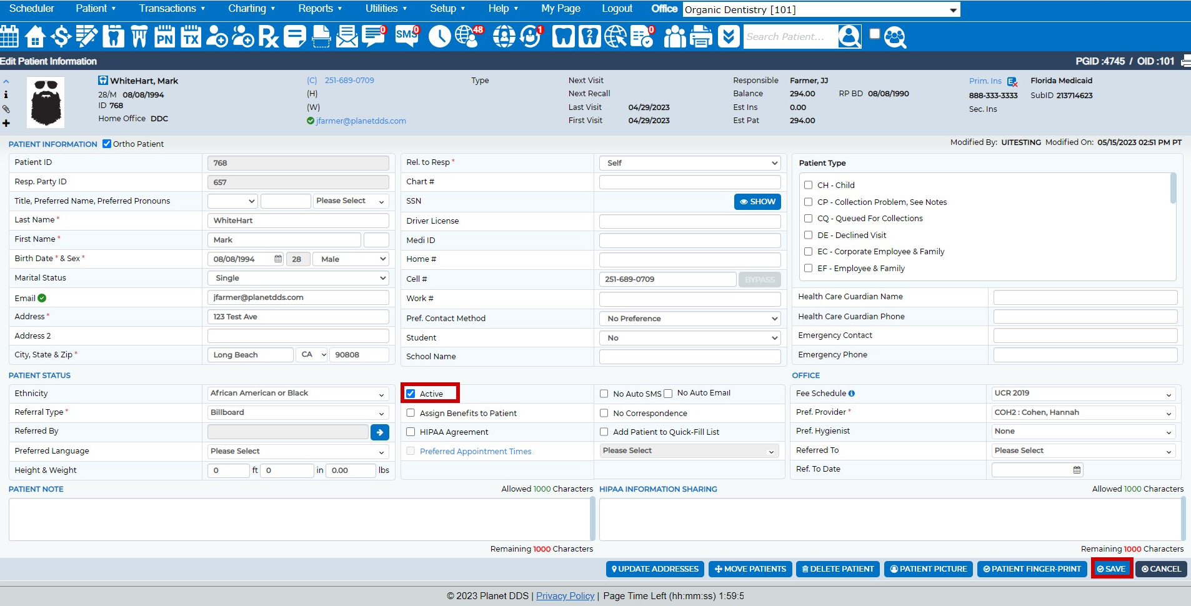Click the printer icon in toolbar
Screen dimensions: 1191x606
pos(700,37)
